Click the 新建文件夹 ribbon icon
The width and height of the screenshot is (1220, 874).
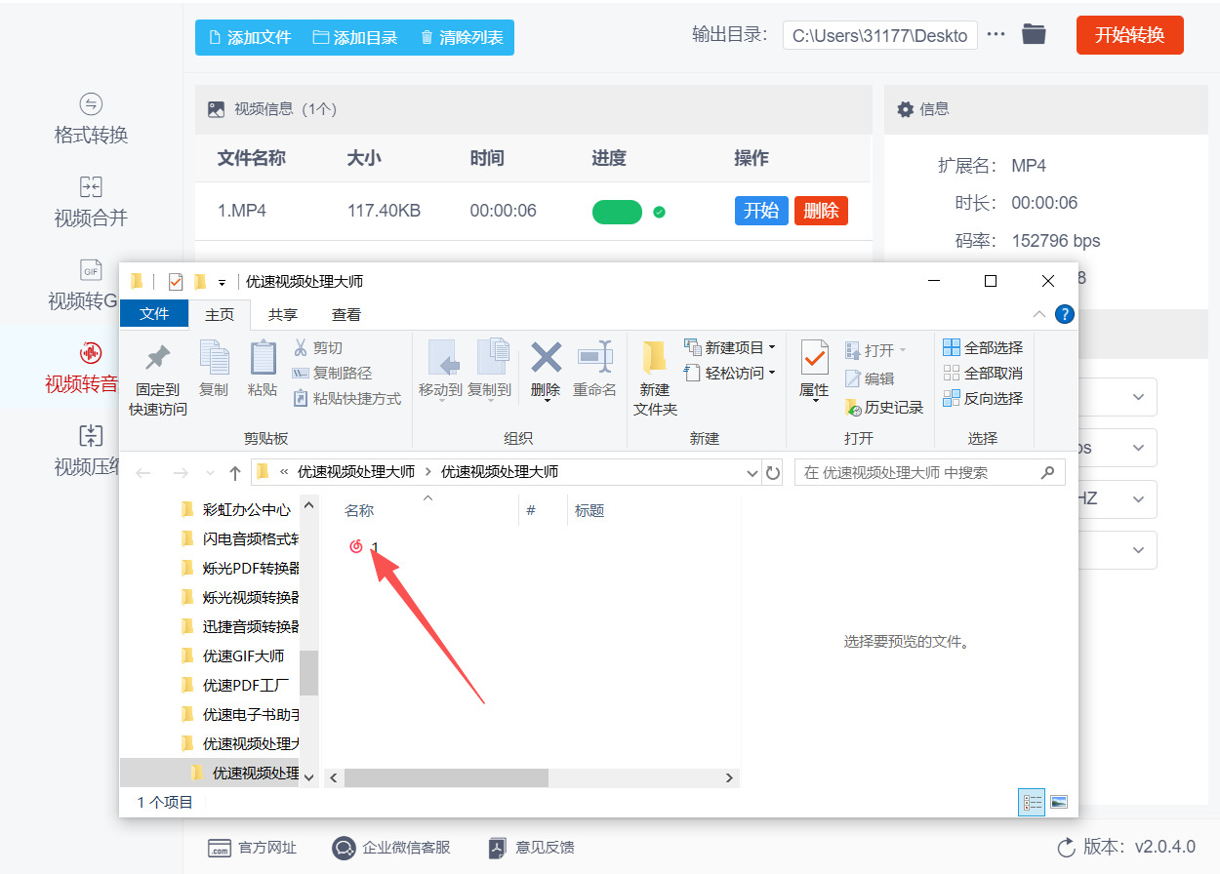655,359
